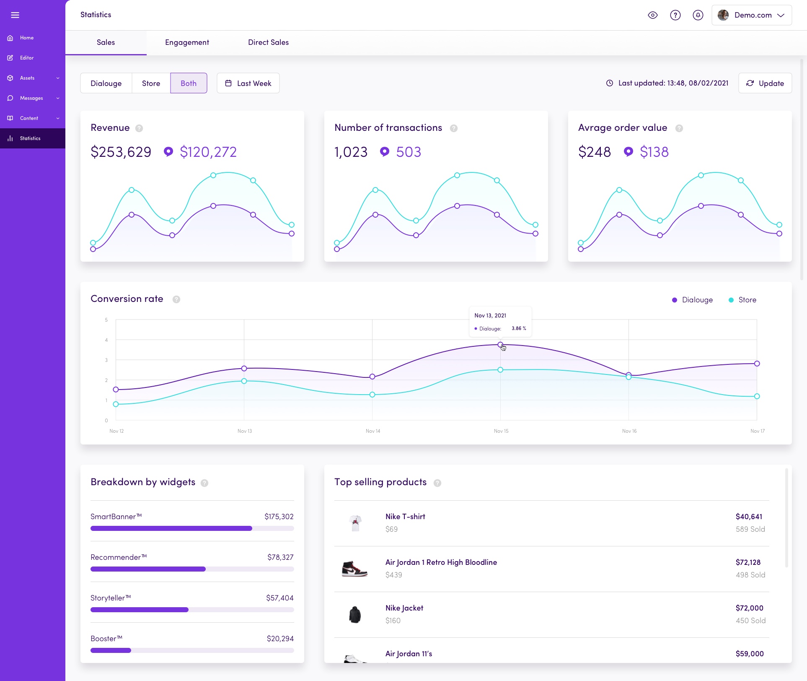Click Top selling products info icon
Screen dimensions: 807x681
(x=437, y=483)
